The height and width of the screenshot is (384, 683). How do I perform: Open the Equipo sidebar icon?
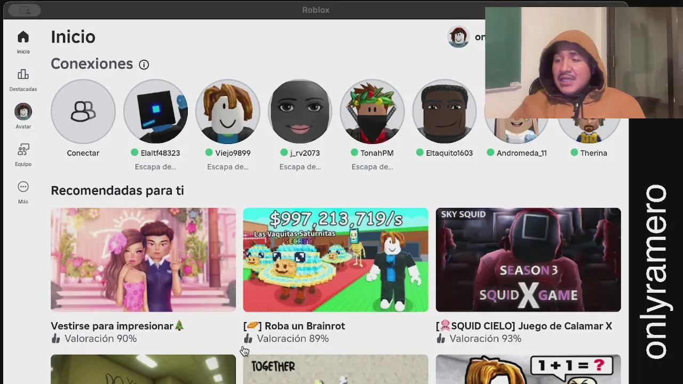click(x=23, y=149)
